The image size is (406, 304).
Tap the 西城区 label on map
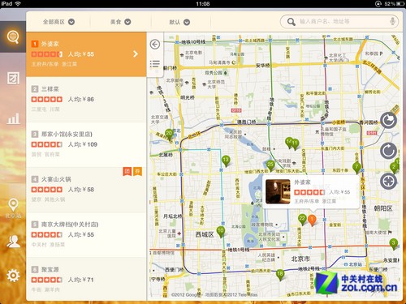tap(205, 234)
